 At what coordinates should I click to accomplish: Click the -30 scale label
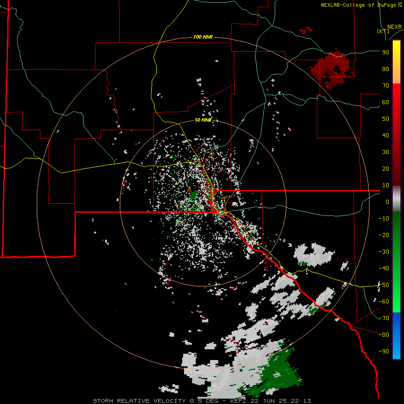pyautogui.click(x=384, y=252)
